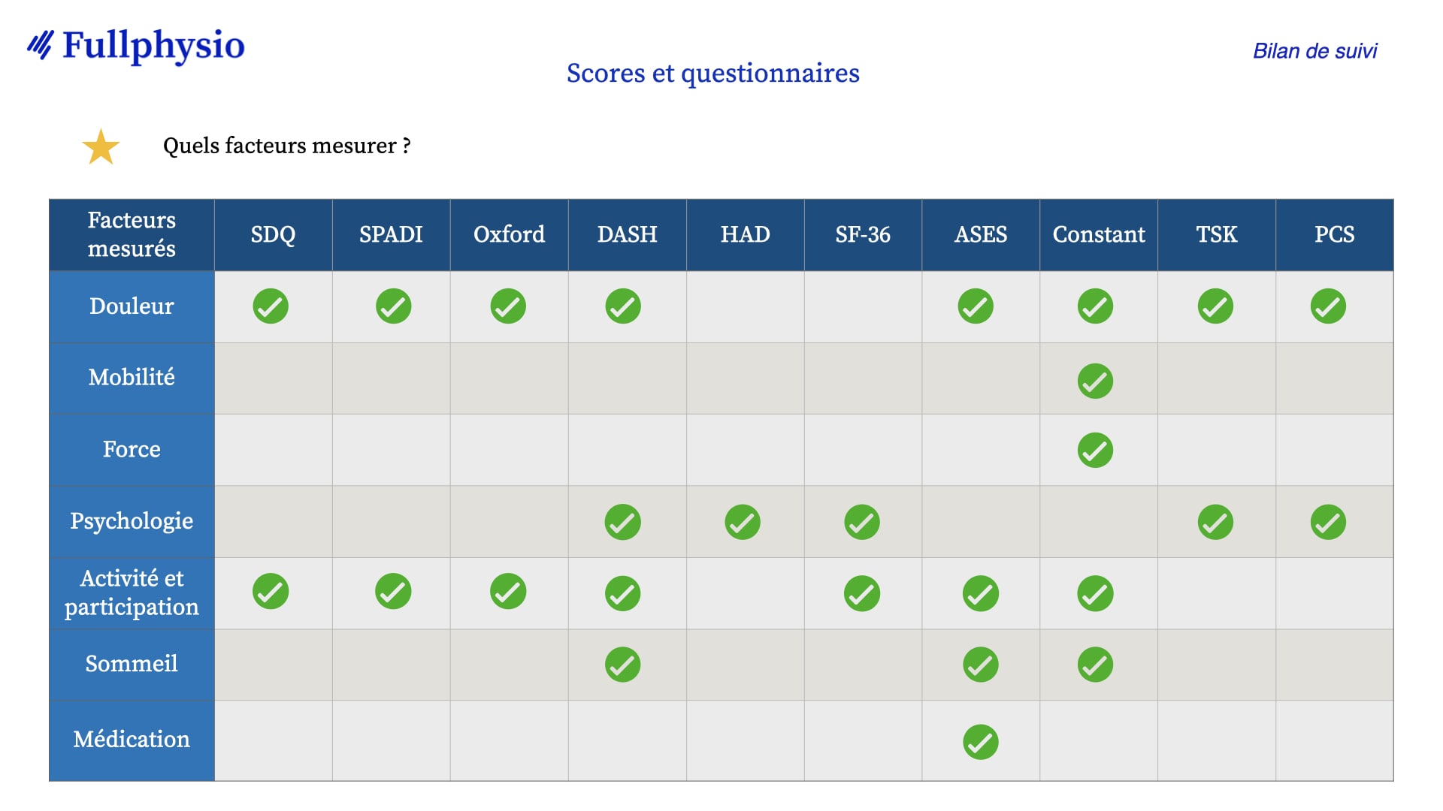Click the Oxford Douleur green checkmark

click(508, 306)
